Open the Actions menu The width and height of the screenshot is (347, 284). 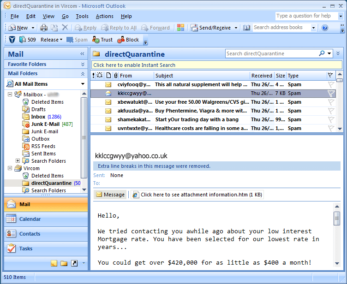click(x=104, y=16)
